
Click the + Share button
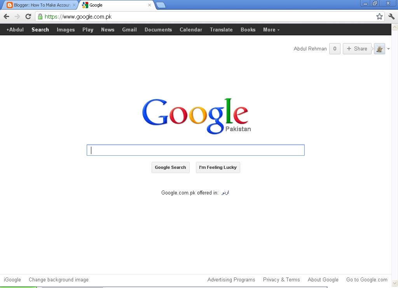(357, 49)
